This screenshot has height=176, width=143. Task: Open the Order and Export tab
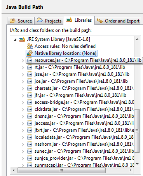(118, 21)
